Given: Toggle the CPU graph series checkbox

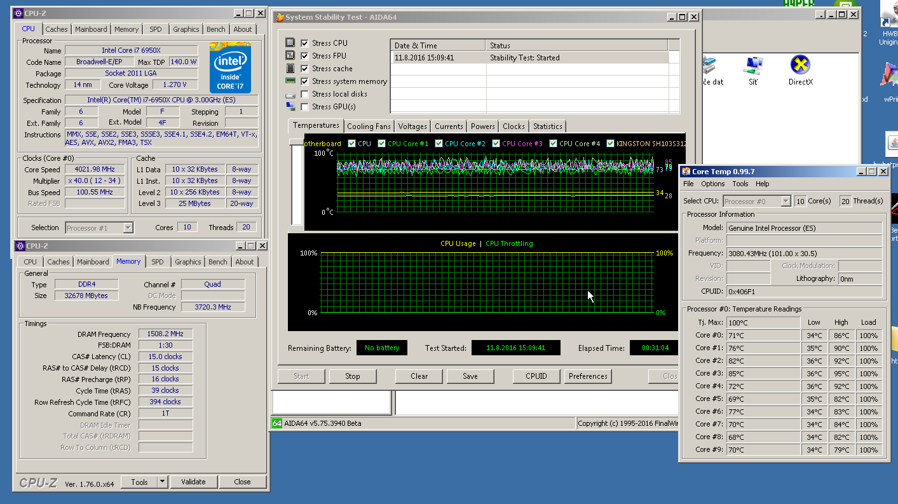Looking at the screenshot, I should 352,144.
